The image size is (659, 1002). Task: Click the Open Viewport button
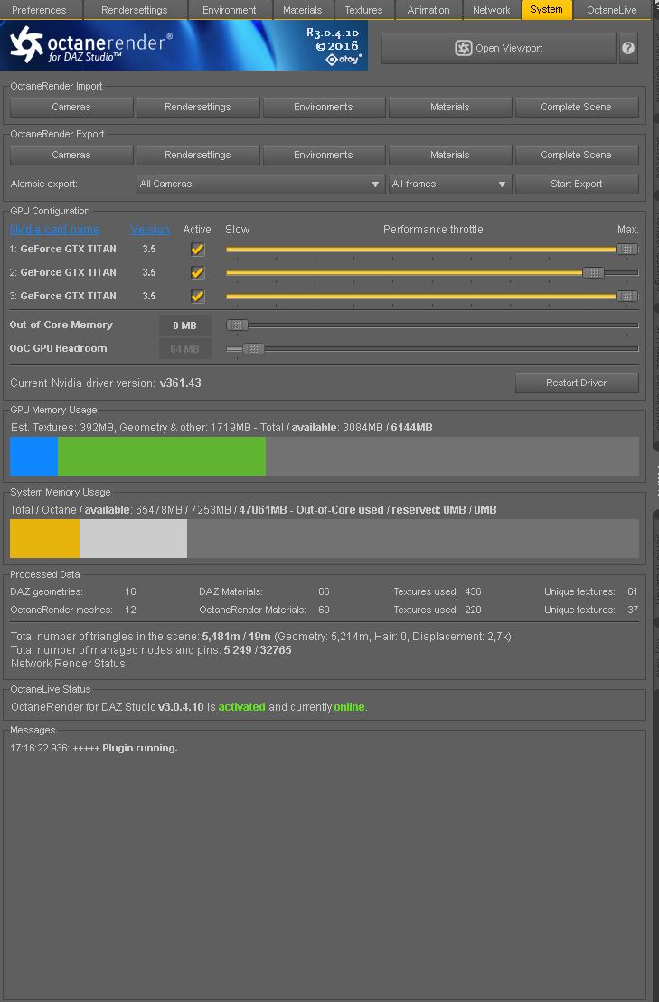[499, 48]
